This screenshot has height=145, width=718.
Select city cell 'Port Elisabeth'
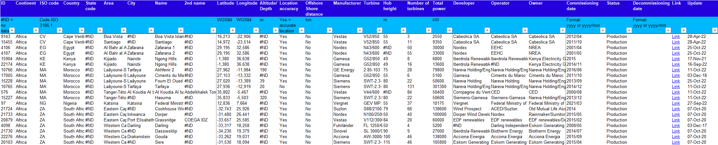[140, 120]
